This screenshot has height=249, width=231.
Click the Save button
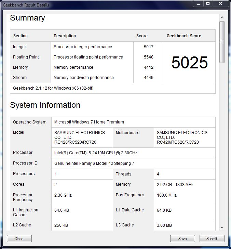click(182, 238)
